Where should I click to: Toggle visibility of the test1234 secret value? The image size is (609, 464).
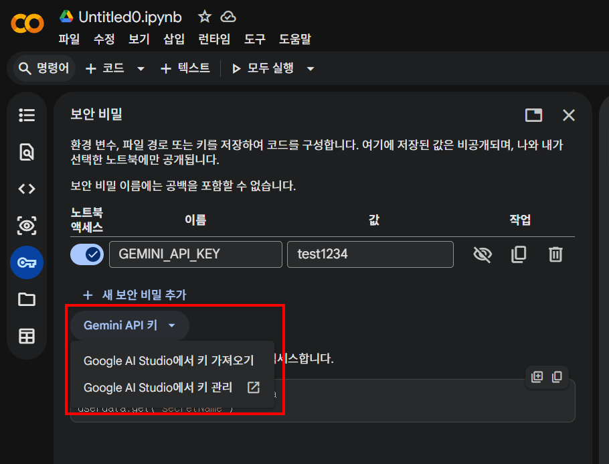(x=483, y=254)
